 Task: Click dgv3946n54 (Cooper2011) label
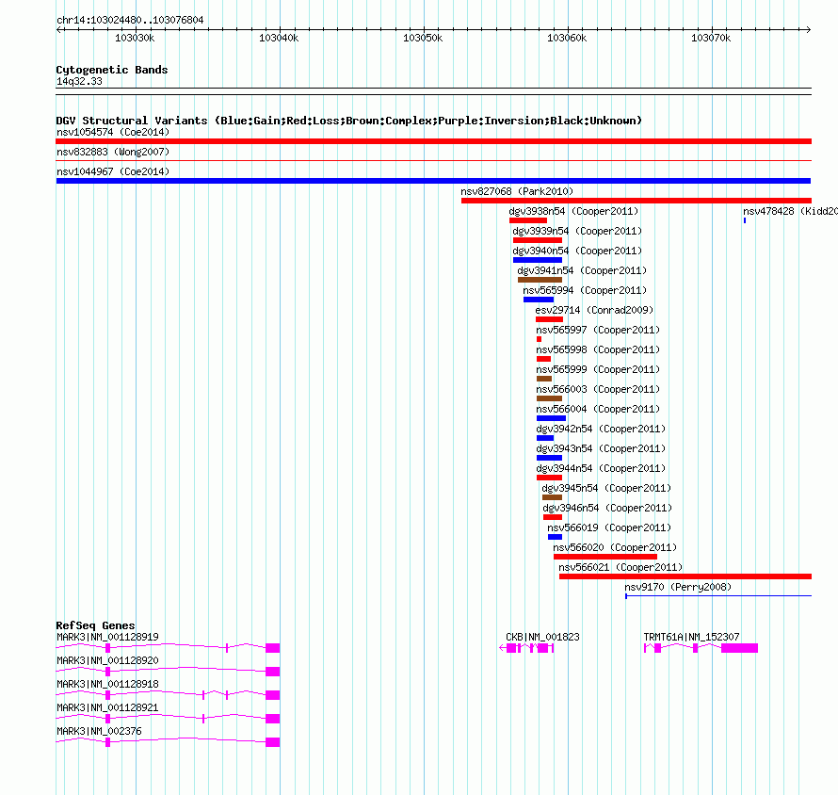click(607, 508)
